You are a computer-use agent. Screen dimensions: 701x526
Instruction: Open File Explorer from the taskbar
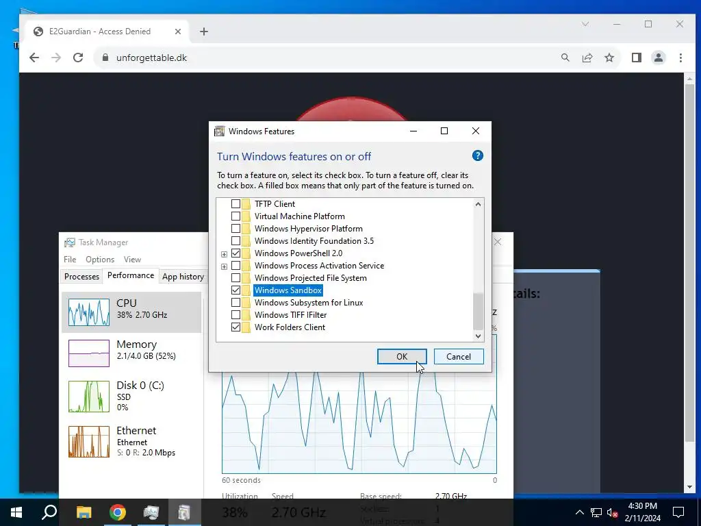point(84,512)
